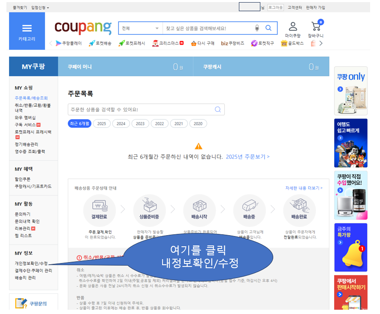Click the 배송중 truck icon
The image size is (380, 314).
click(x=249, y=210)
